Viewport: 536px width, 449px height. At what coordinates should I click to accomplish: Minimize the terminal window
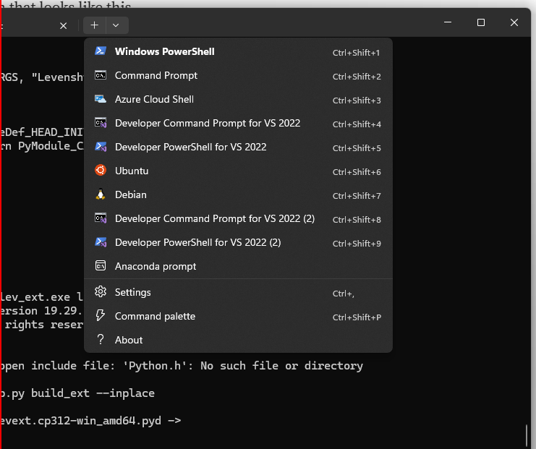click(448, 22)
